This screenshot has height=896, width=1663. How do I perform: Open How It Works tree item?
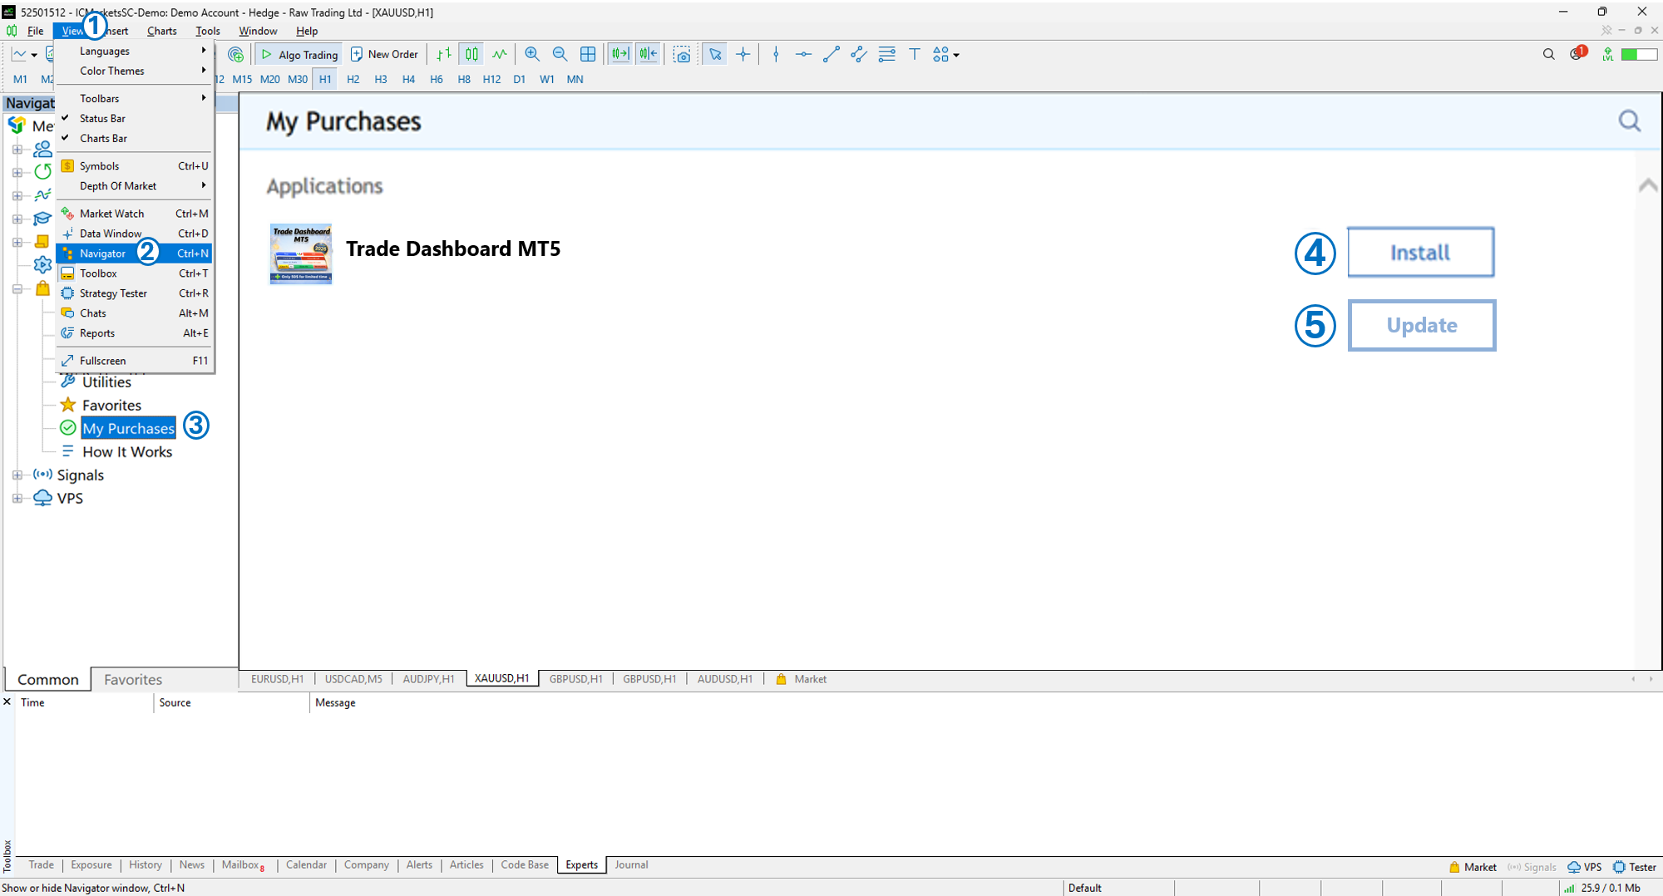coord(127,452)
